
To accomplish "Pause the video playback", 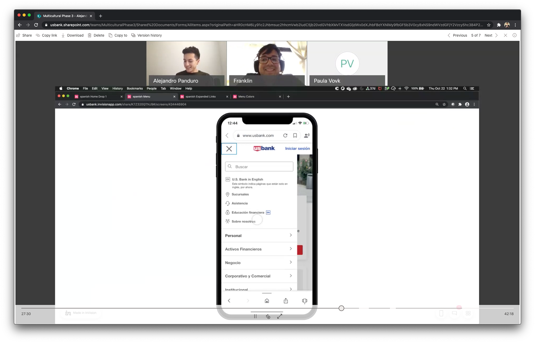I will click(x=255, y=316).
